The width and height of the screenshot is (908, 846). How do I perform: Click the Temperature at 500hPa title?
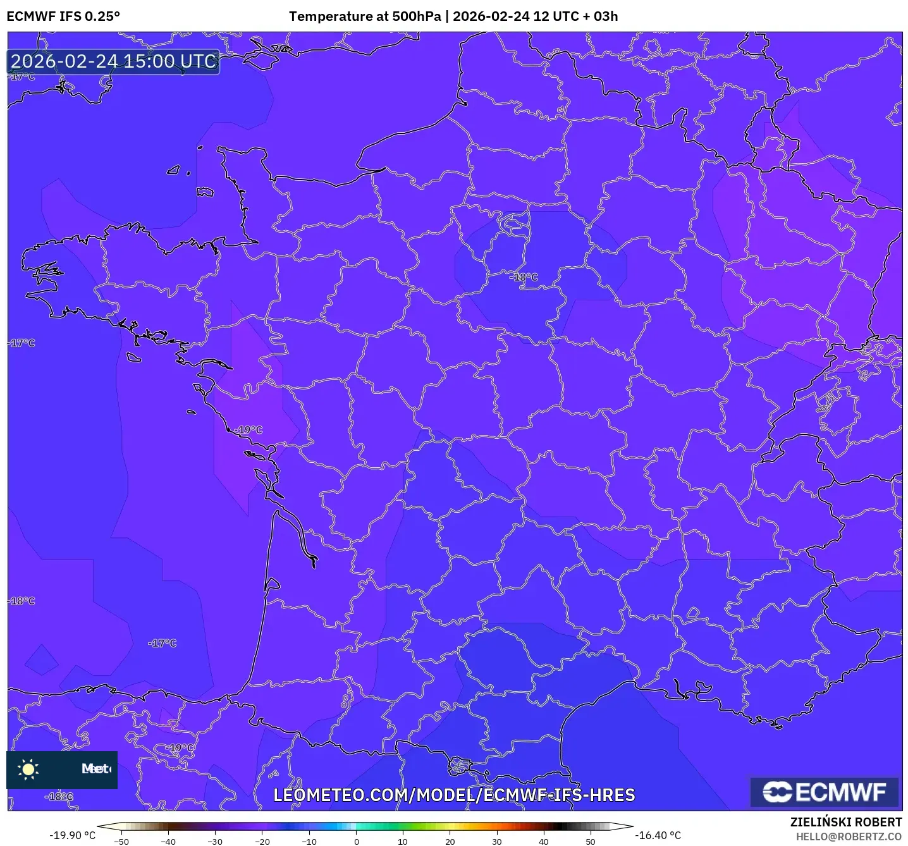coord(453,16)
